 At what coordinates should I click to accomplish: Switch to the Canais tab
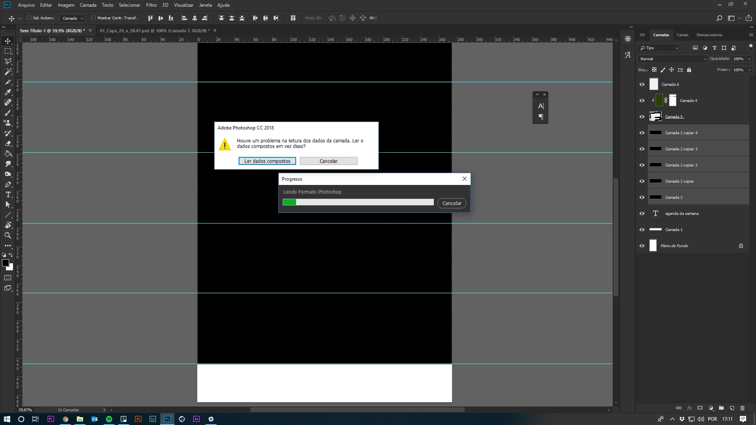[x=682, y=35]
